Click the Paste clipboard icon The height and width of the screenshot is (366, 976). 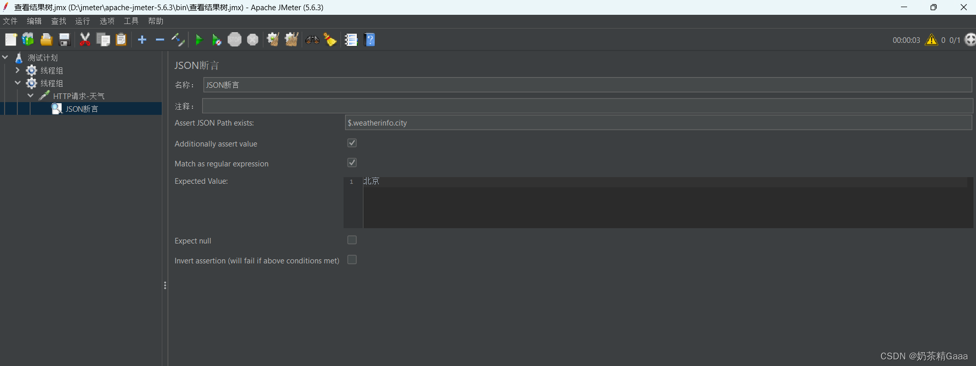click(x=121, y=40)
